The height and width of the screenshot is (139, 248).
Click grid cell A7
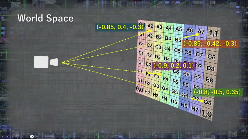[x=201, y=32]
